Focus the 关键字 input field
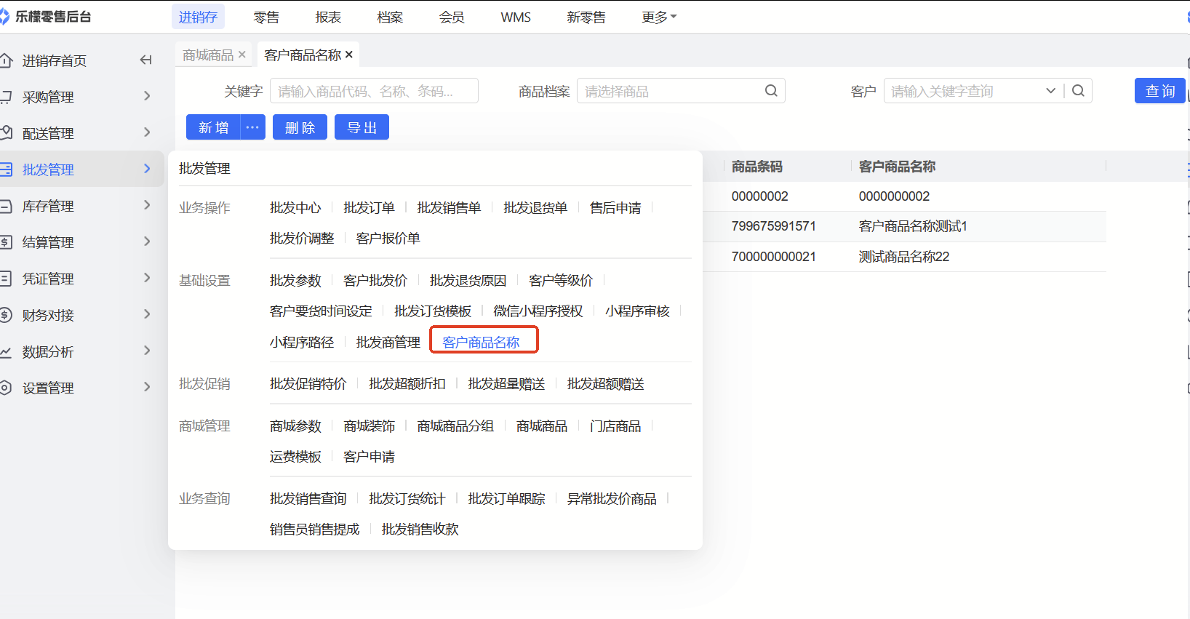The image size is (1190, 619). click(x=374, y=91)
